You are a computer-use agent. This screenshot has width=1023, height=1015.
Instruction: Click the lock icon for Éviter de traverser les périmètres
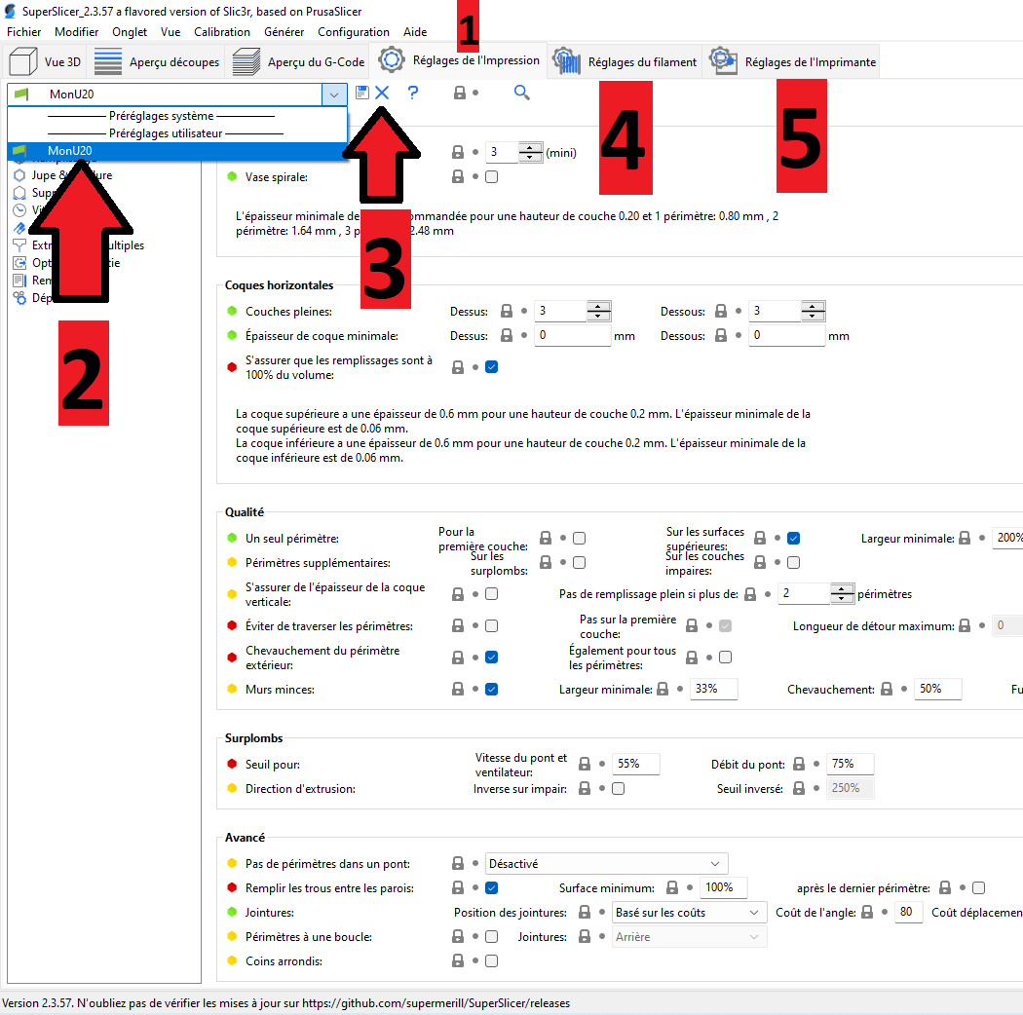[458, 626]
